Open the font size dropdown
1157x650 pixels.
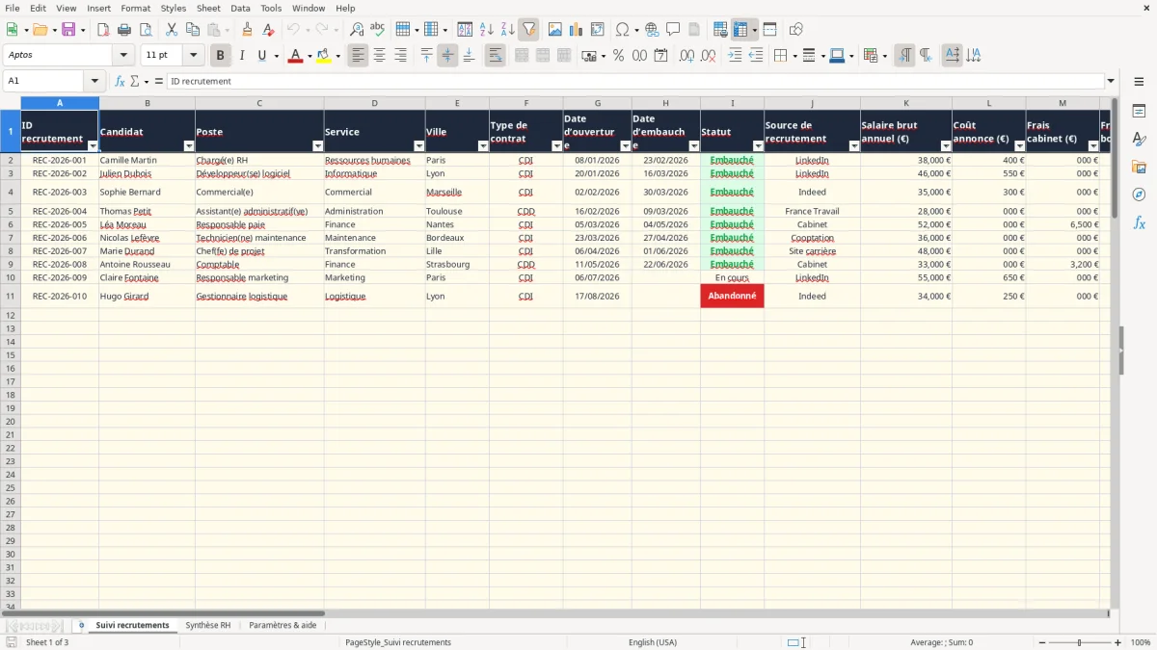[193, 56]
